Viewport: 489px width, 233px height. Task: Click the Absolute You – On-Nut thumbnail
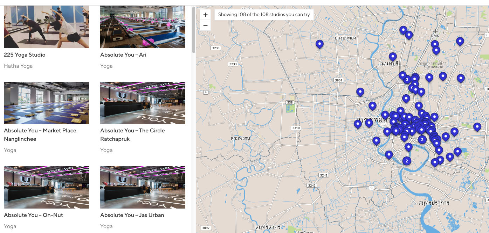coord(46,187)
